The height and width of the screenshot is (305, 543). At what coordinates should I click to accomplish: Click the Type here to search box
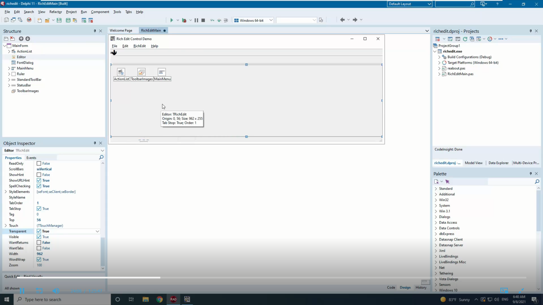[x=62, y=299]
